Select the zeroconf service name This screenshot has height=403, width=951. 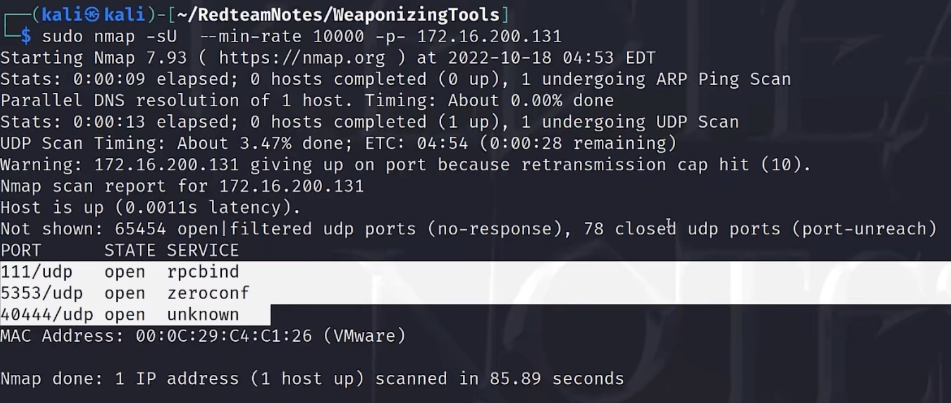pyautogui.click(x=208, y=293)
